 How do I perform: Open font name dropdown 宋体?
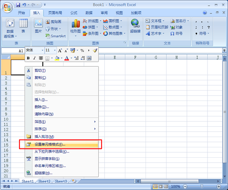[43, 50]
